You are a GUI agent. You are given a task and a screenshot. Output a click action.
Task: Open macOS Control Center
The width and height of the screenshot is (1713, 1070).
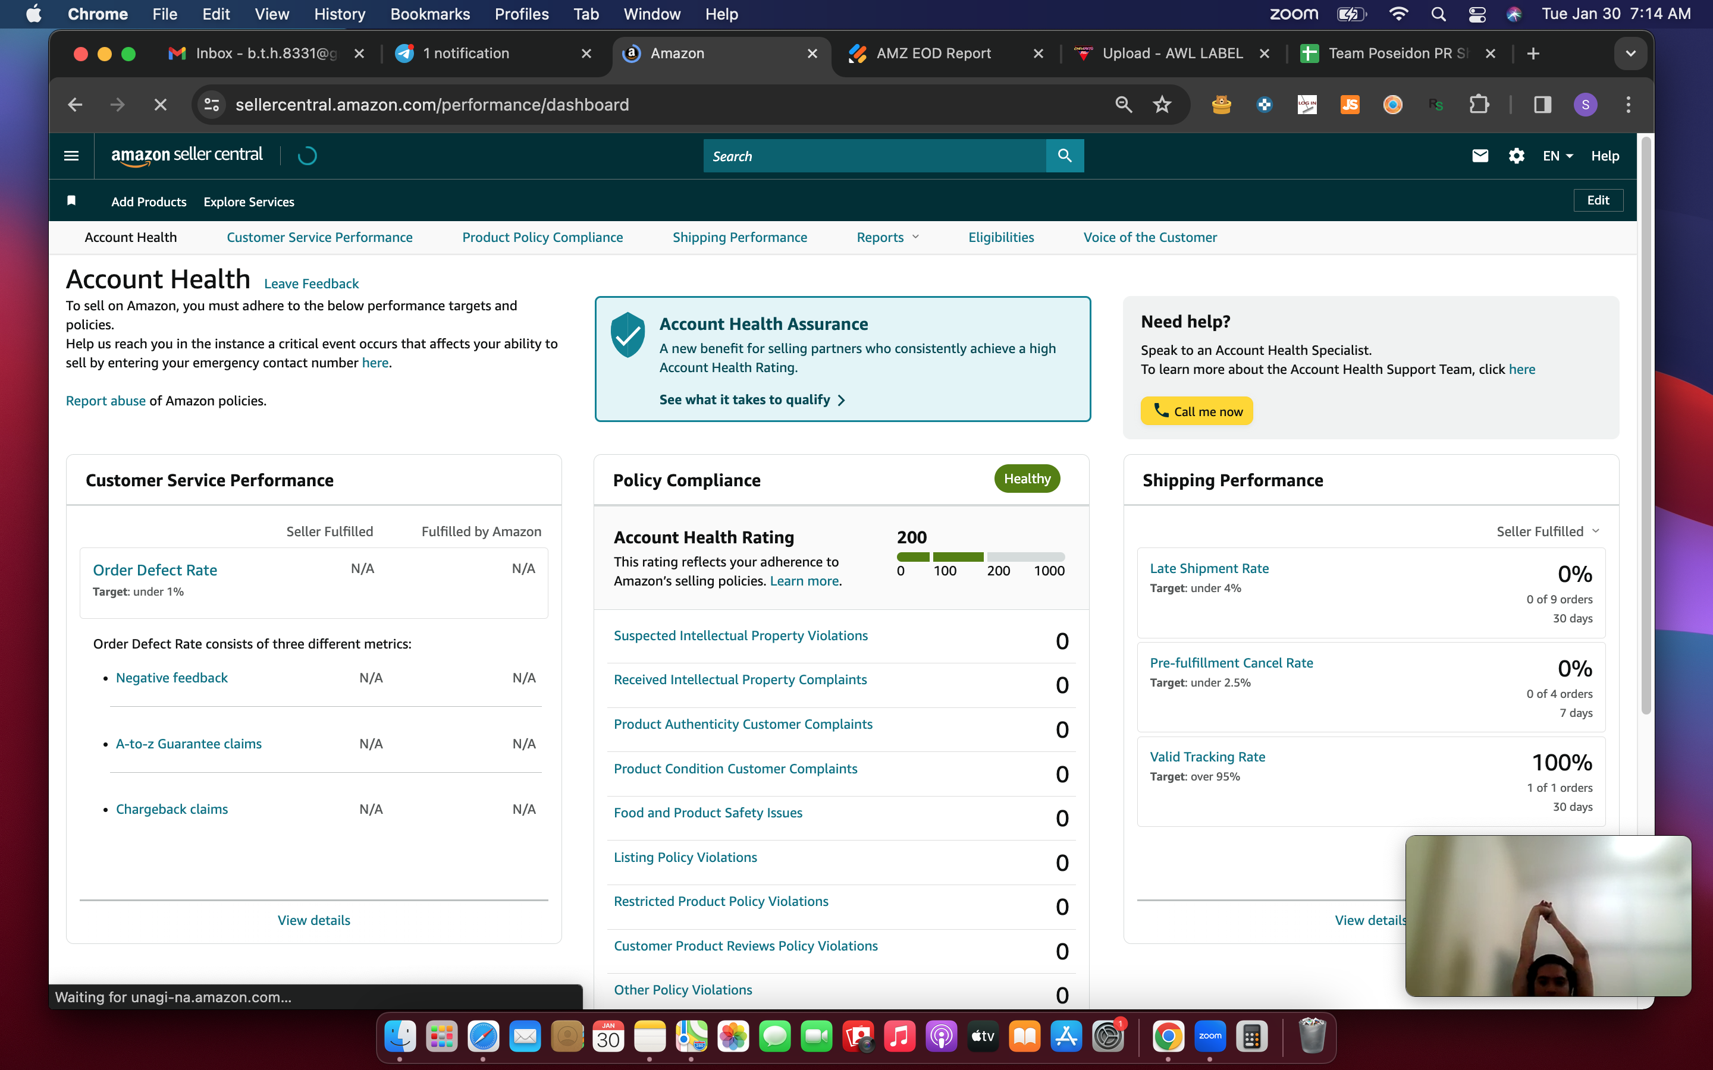click(x=1477, y=14)
